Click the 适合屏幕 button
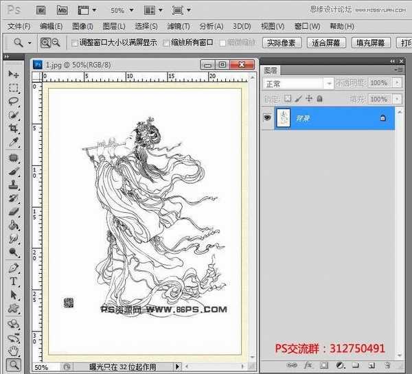Viewport: 412px width, 374px height. click(x=325, y=43)
